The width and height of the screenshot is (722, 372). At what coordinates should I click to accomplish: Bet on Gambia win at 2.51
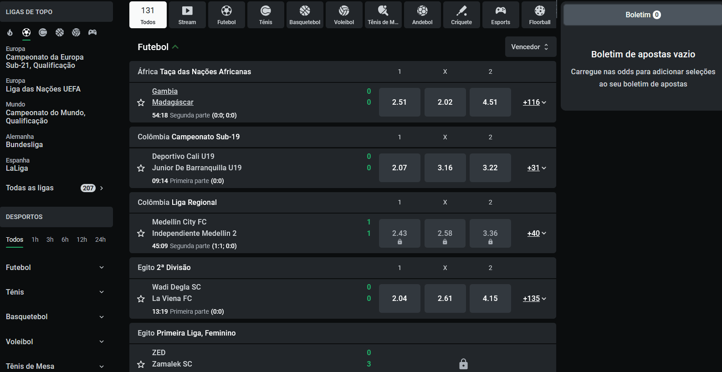399,102
